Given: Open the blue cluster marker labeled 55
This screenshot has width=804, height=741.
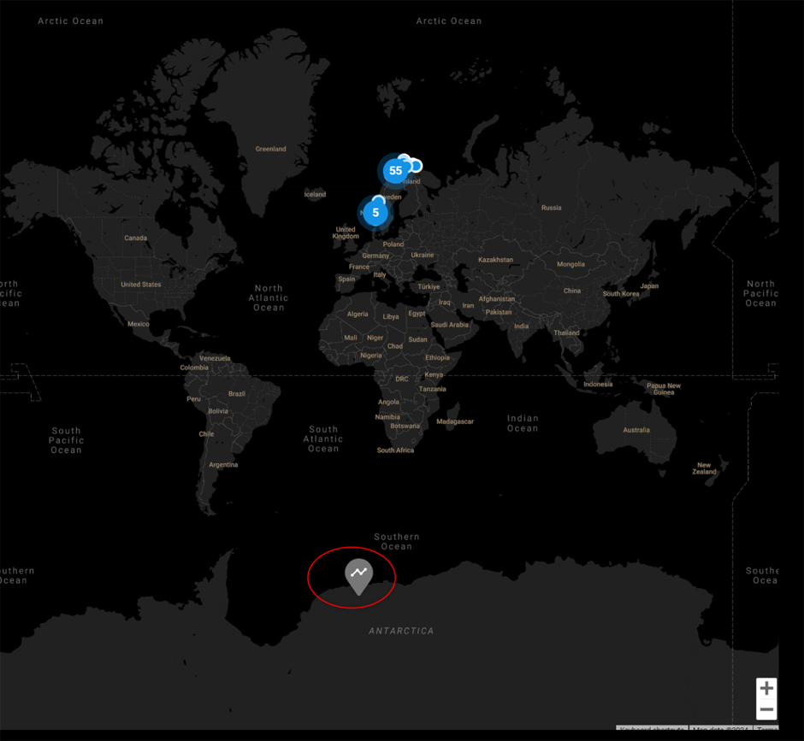Looking at the screenshot, I should click(395, 171).
